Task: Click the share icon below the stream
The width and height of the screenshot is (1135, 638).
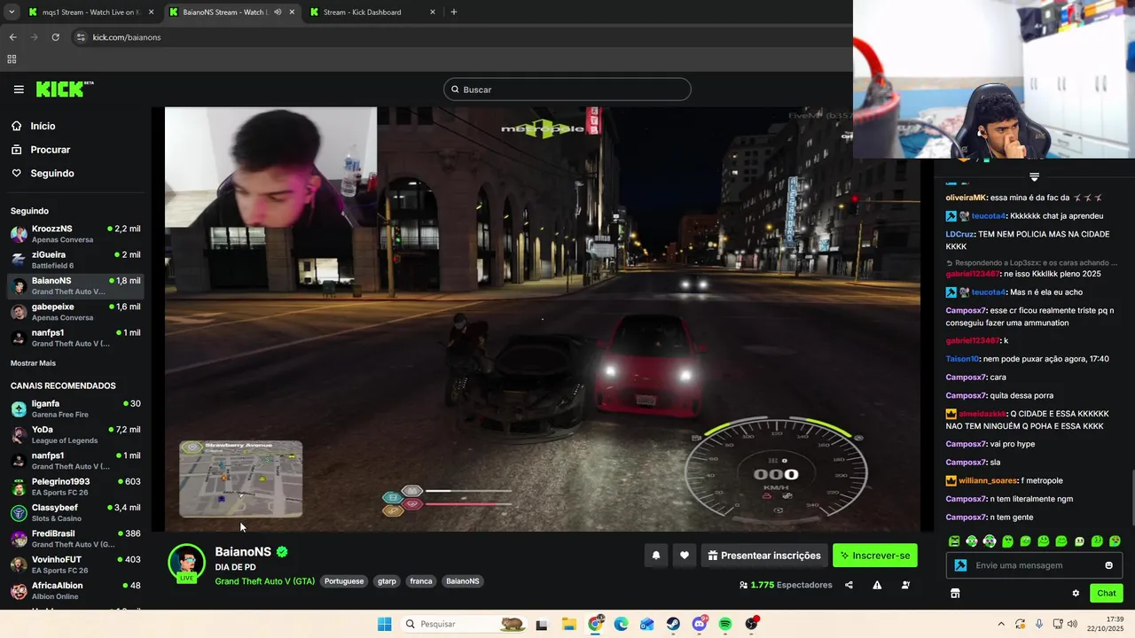Action: [849, 585]
